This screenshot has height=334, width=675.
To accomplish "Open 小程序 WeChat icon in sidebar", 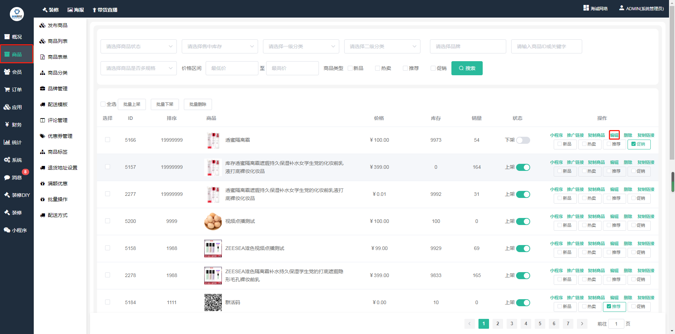I will 7,230.
